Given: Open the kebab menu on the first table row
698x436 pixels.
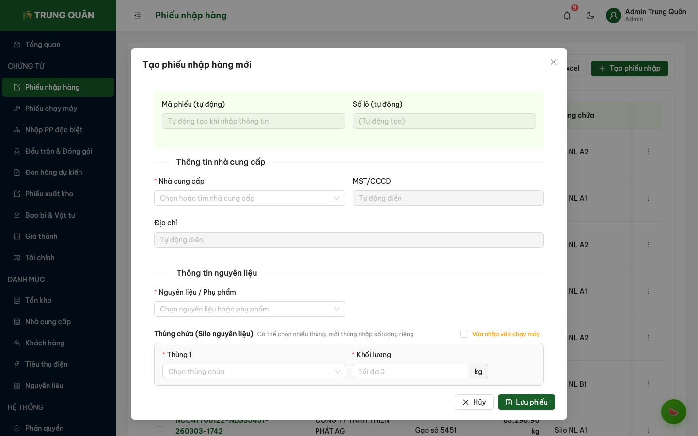Looking at the screenshot, I should click(648, 151).
